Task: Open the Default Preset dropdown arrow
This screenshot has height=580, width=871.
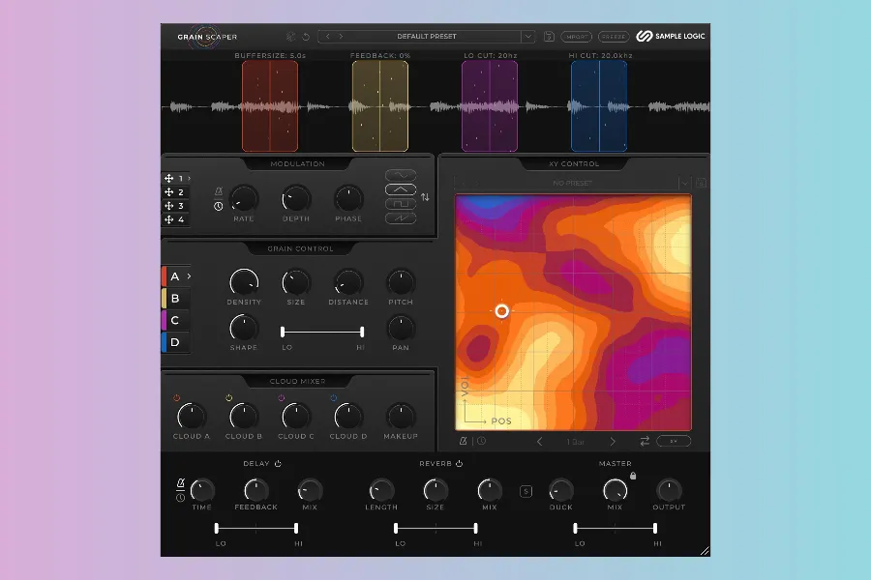Action: coord(527,37)
